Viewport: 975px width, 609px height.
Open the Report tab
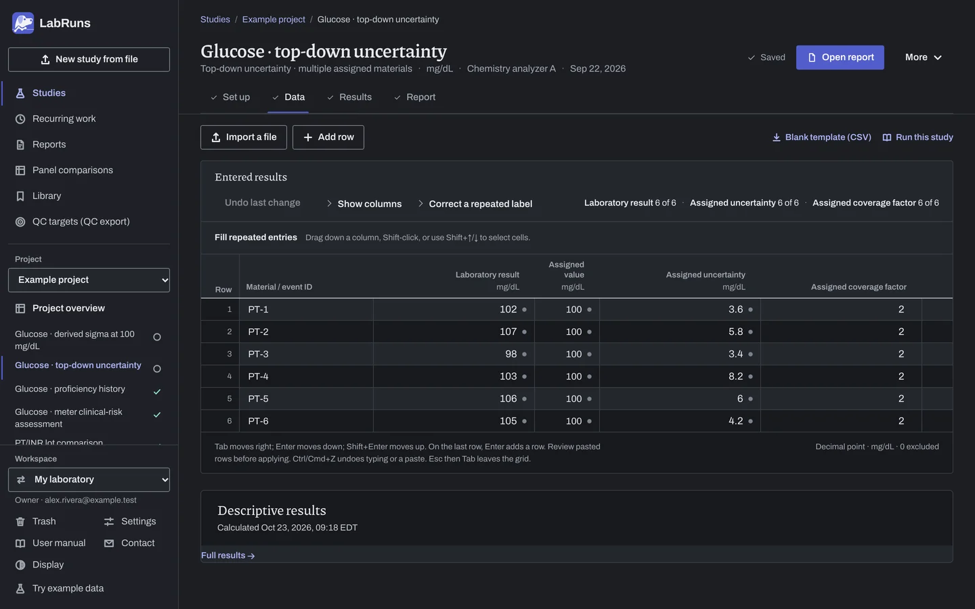pyautogui.click(x=415, y=97)
